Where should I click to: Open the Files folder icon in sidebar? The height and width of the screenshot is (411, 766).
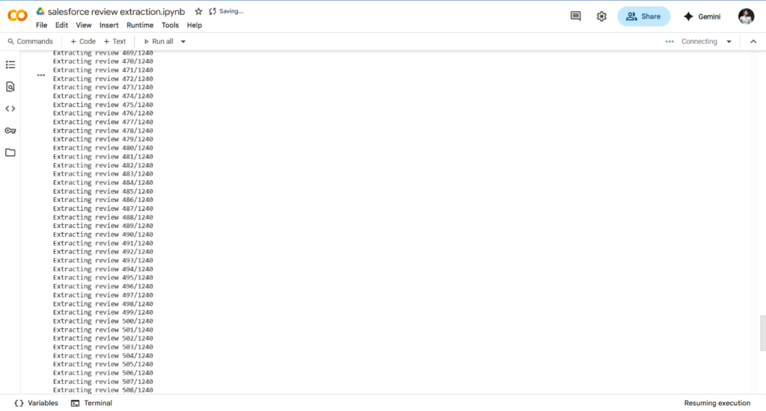(x=10, y=152)
